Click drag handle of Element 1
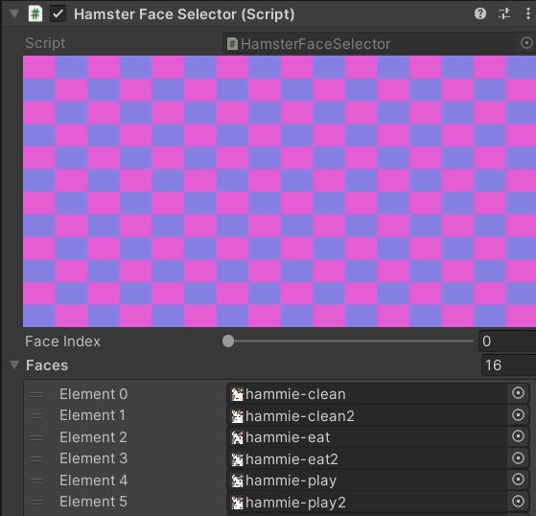536x516 pixels. pos(36,416)
